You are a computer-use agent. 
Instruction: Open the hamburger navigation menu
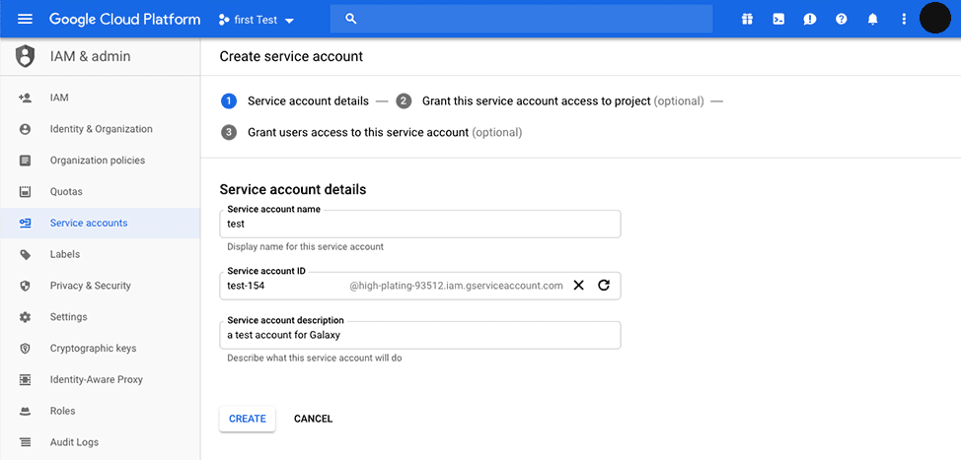tap(25, 19)
